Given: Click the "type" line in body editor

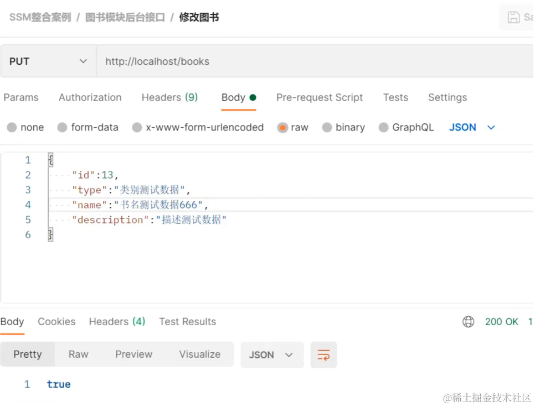Looking at the screenshot, I should pos(131,190).
